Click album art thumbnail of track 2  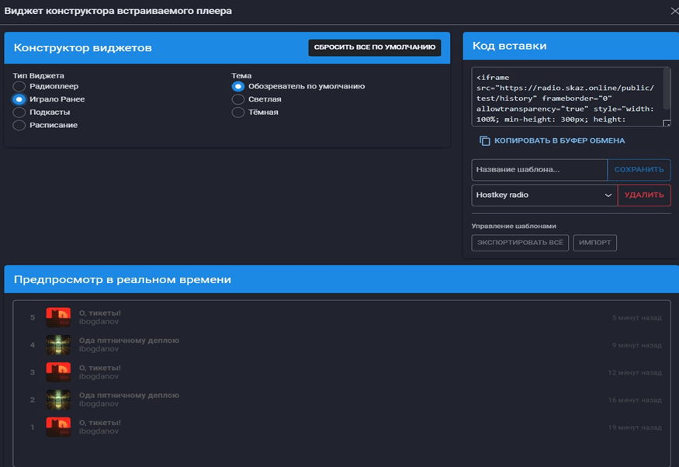pyautogui.click(x=58, y=400)
